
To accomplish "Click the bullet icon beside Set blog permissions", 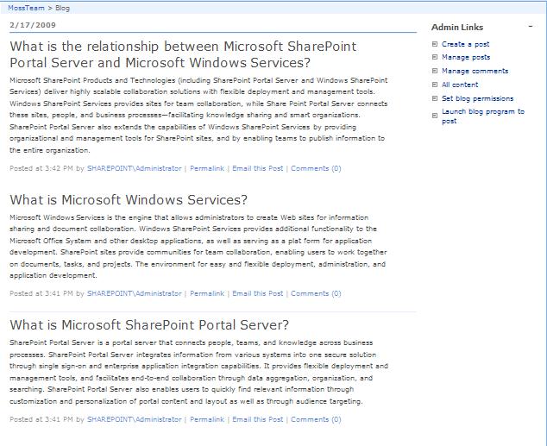I will pyautogui.click(x=435, y=98).
